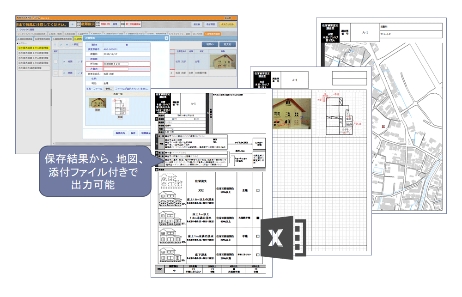Open the house photo thumbnail in dialog
The height and width of the screenshot is (297, 462).
(x=97, y=103)
